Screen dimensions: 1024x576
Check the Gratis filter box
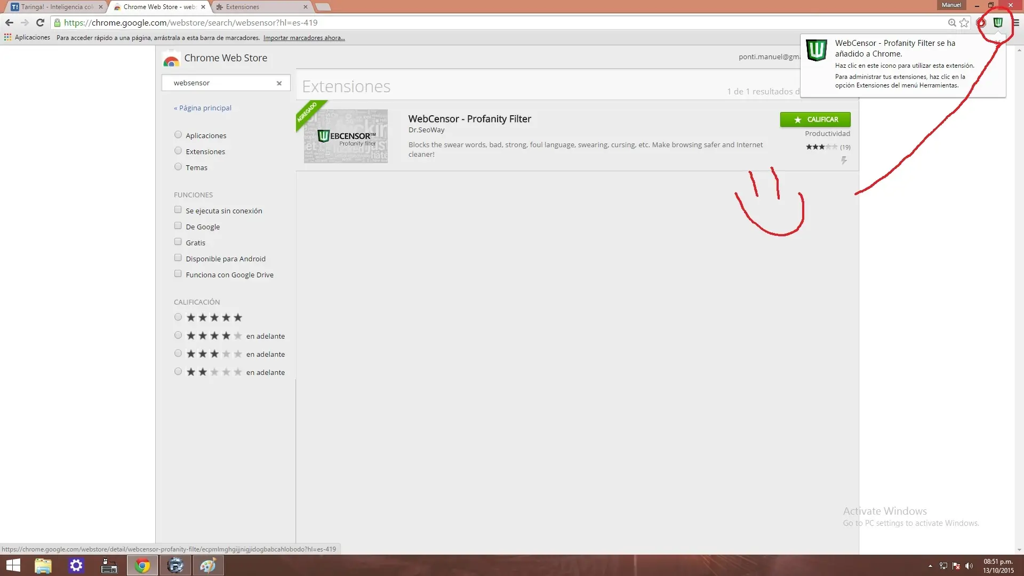178,242
